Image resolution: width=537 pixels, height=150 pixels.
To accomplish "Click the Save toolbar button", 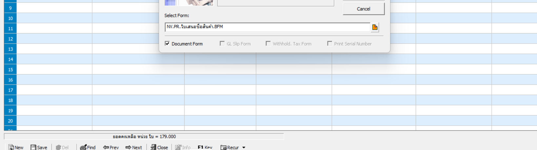I will pyautogui.click(x=39, y=147).
